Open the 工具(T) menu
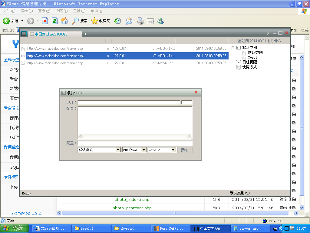The width and height of the screenshot is (310, 233). [x=79, y=11]
